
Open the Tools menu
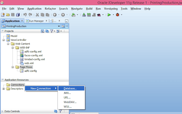pyautogui.click(x=124, y=9)
